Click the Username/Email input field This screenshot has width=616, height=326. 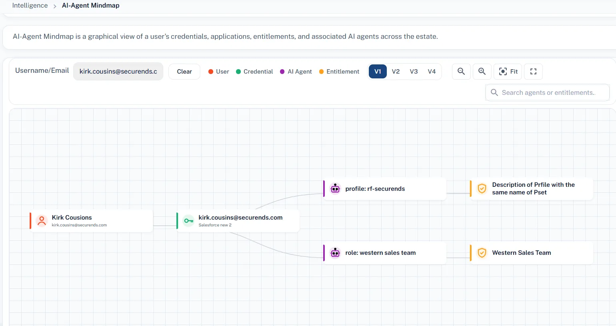click(118, 71)
